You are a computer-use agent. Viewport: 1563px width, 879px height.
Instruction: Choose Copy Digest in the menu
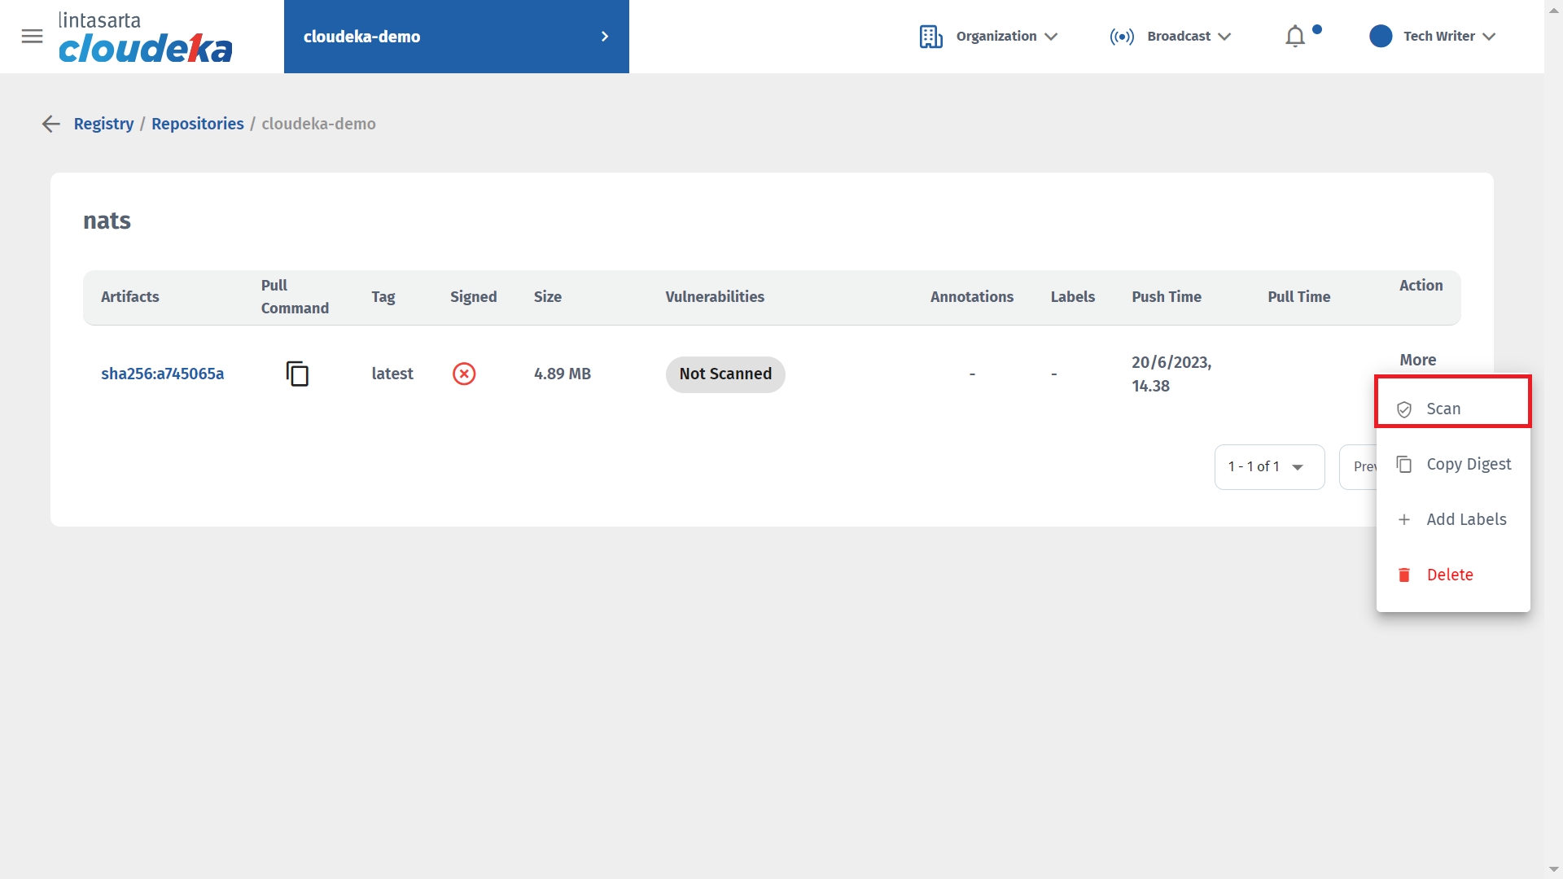pos(1469,464)
